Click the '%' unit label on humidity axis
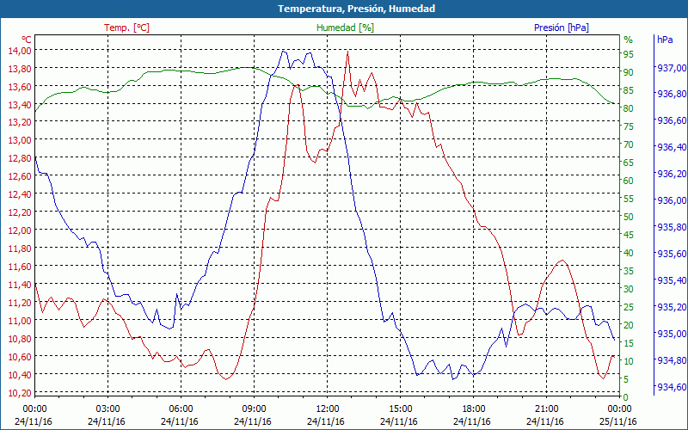 pyautogui.click(x=629, y=40)
